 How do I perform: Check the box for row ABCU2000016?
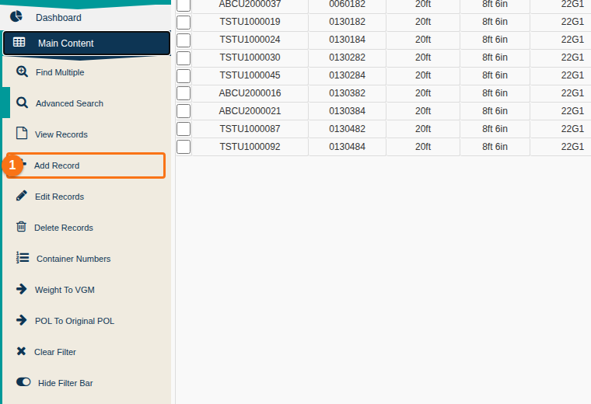(x=184, y=93)
